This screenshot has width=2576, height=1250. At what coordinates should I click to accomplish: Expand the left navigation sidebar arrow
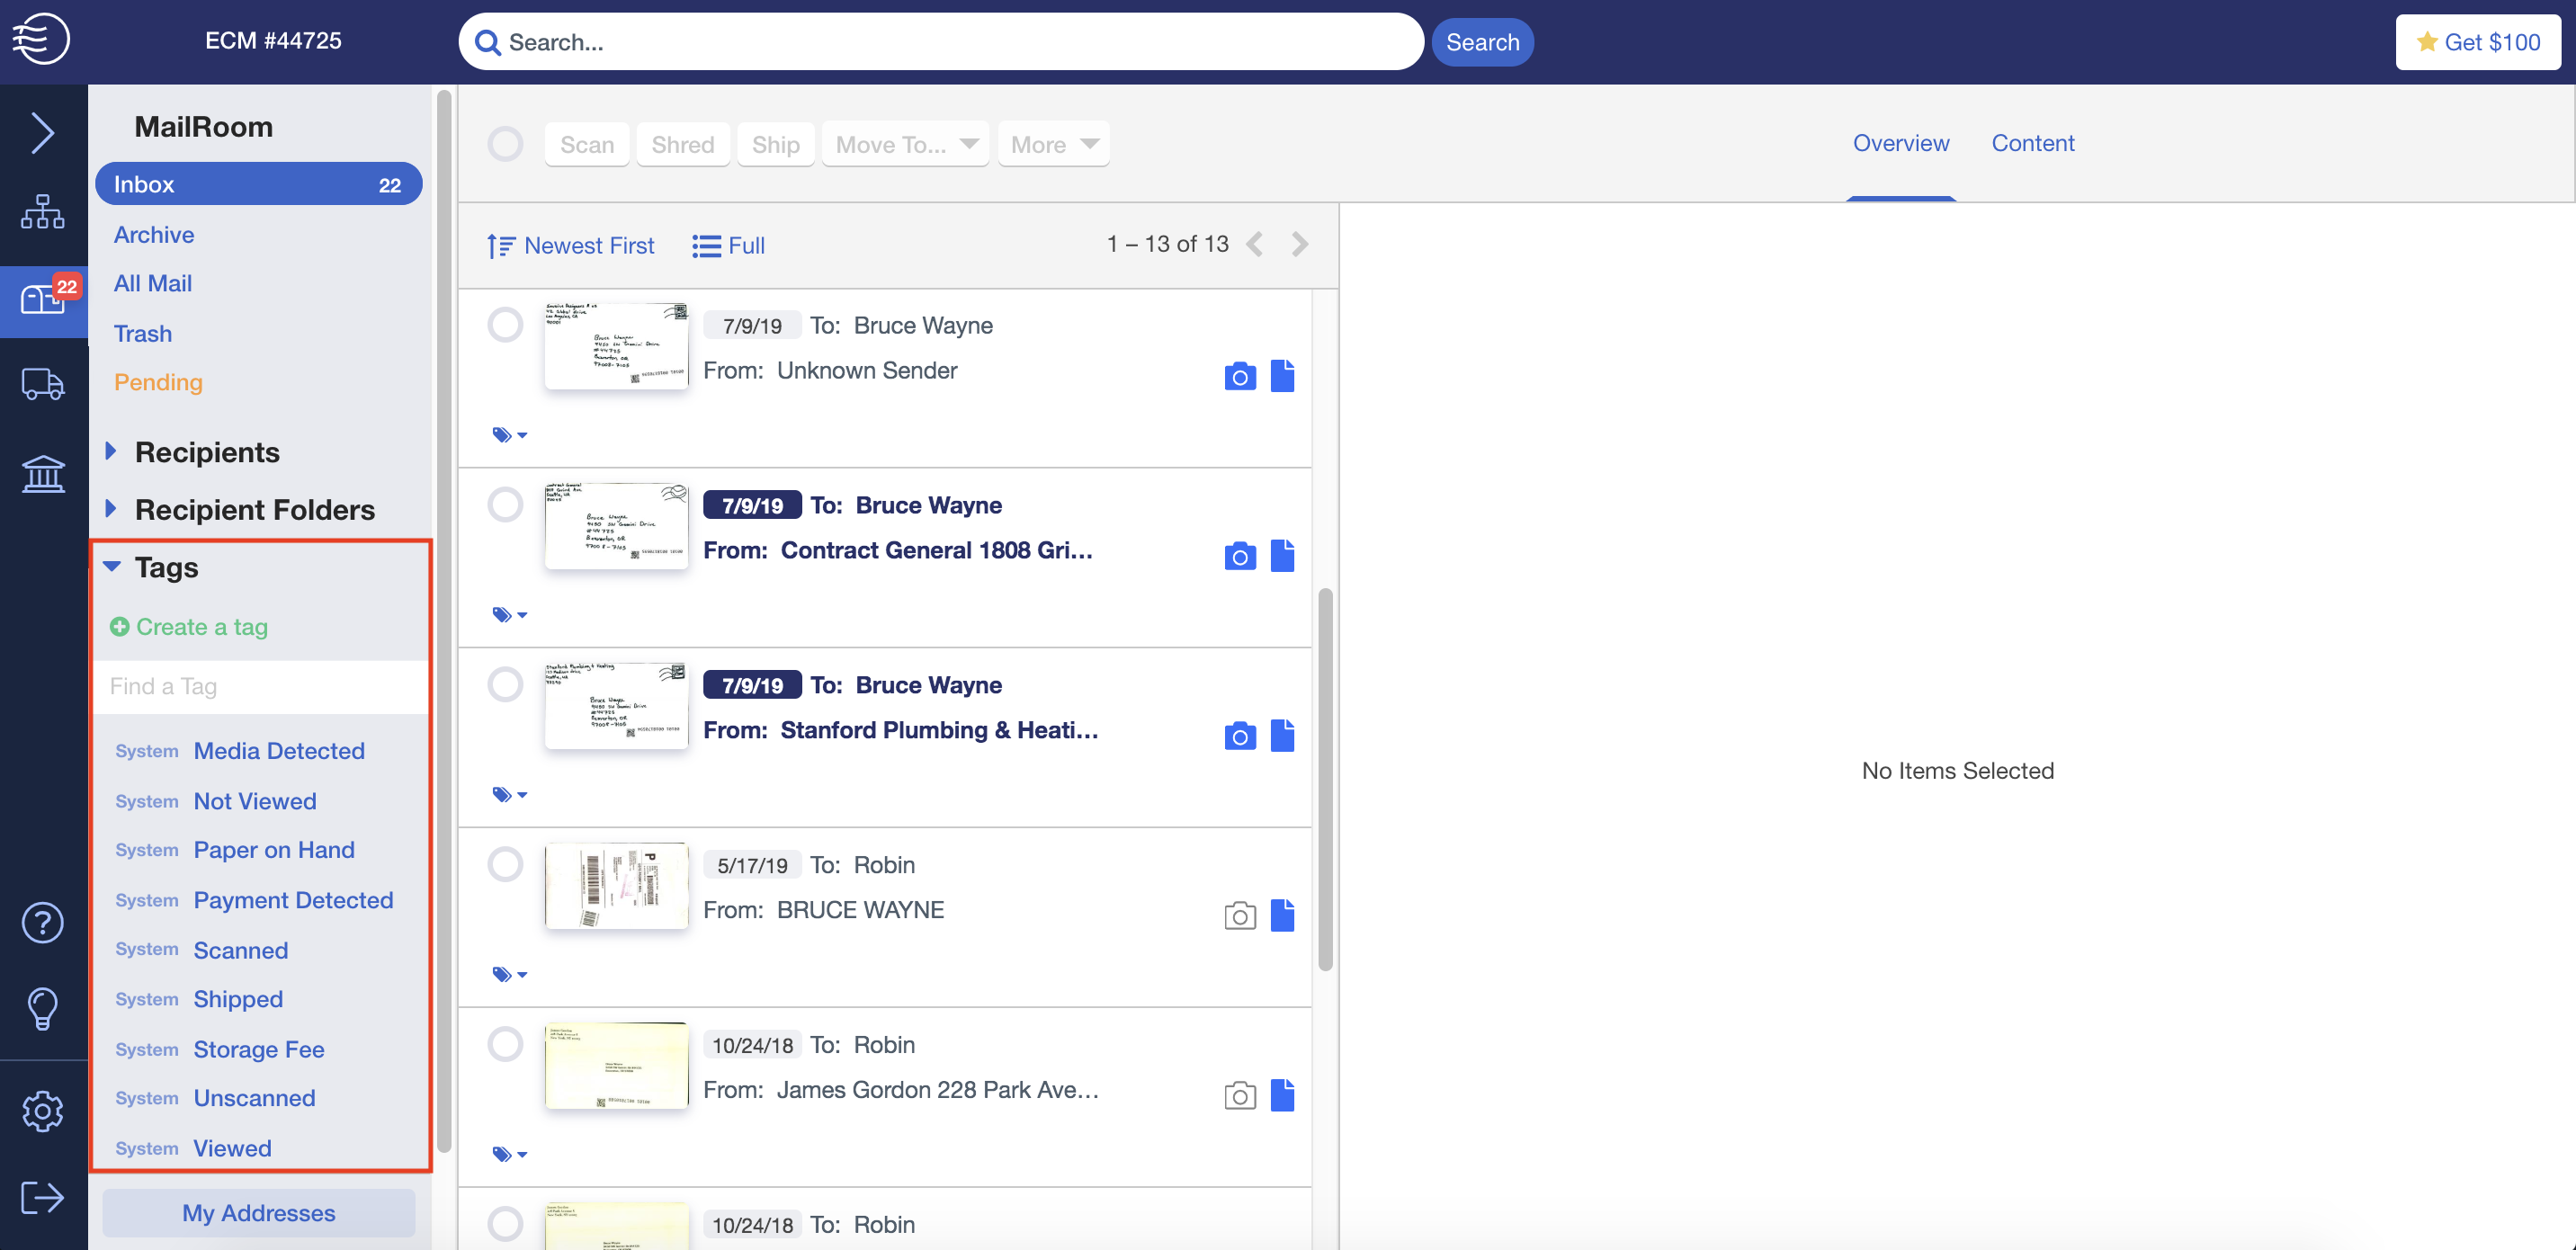point(42,133)
